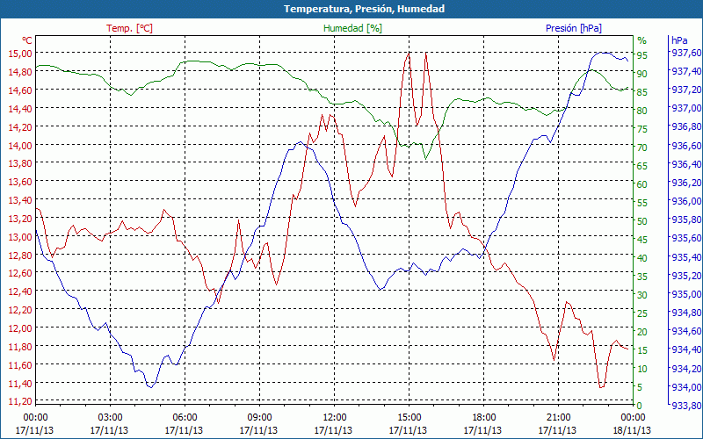Click the '12:00' time axis label
Screen dimensions: 703x439
click(334, 418)
